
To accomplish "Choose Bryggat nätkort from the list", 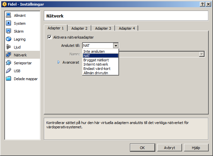I will [x=96, y=60].
